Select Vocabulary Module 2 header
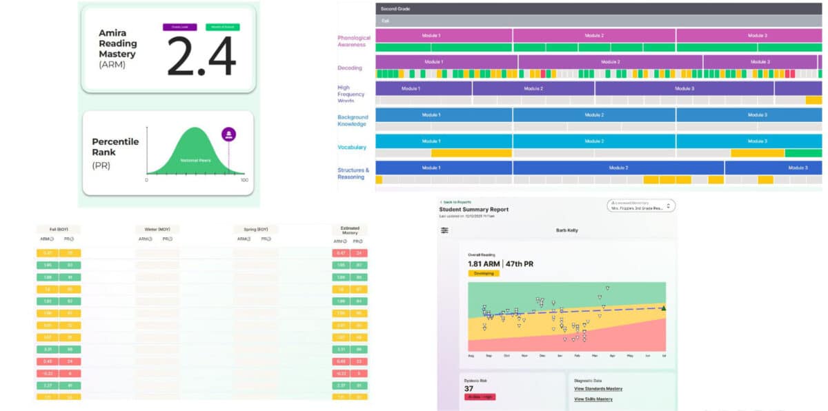This screenshot has height=411, width=828. (594, 141)
